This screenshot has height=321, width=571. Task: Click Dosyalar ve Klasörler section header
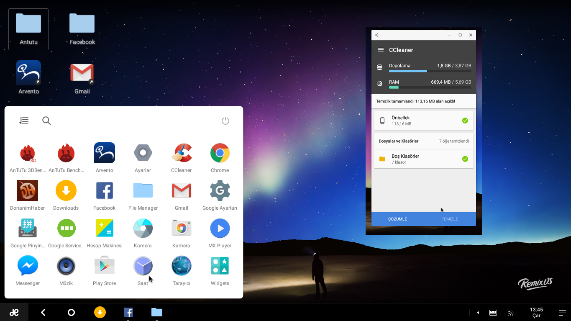(399, 141)
